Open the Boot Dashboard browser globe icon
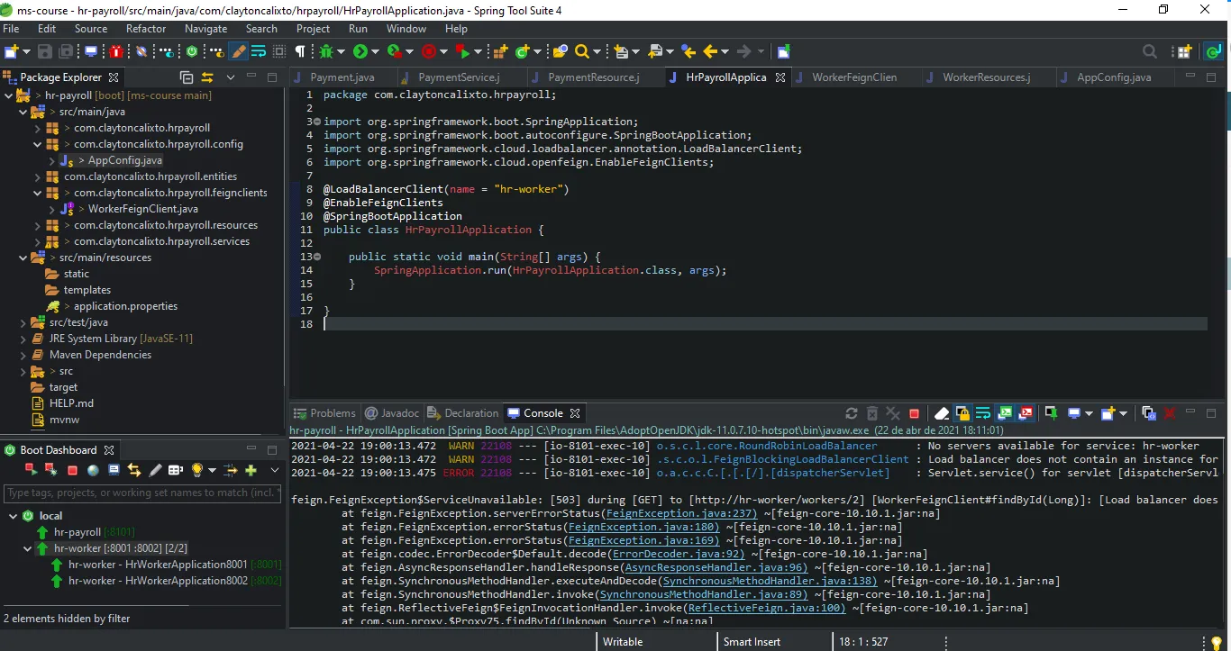This screenshot has width=1231, height=651. tap(93, 470)
